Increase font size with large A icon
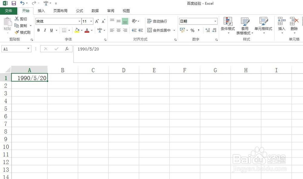Screen dimensions: 303x179 [x=97, y=21]
